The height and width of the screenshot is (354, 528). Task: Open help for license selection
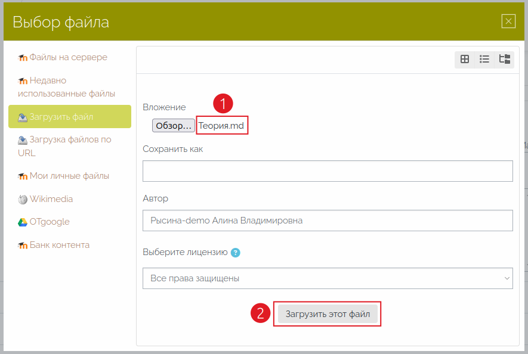point(236,253)
